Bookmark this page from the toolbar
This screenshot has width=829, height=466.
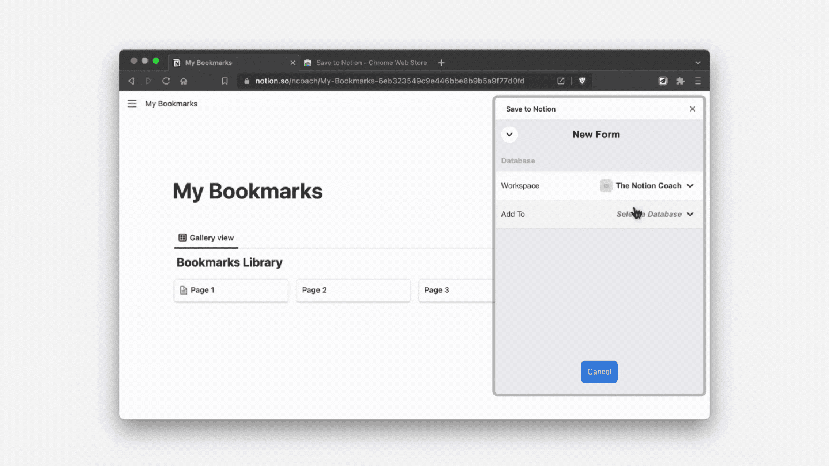click(225, 81)
